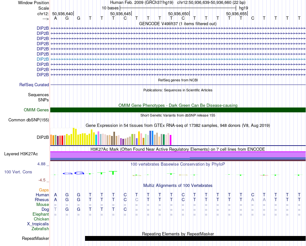Open RefSeq genes from NCBI track title
This screenshot has height=246, width=306.
(x=178, y=80)
